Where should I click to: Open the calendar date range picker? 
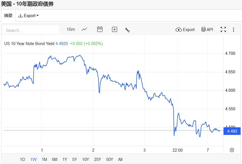[100, 29]
